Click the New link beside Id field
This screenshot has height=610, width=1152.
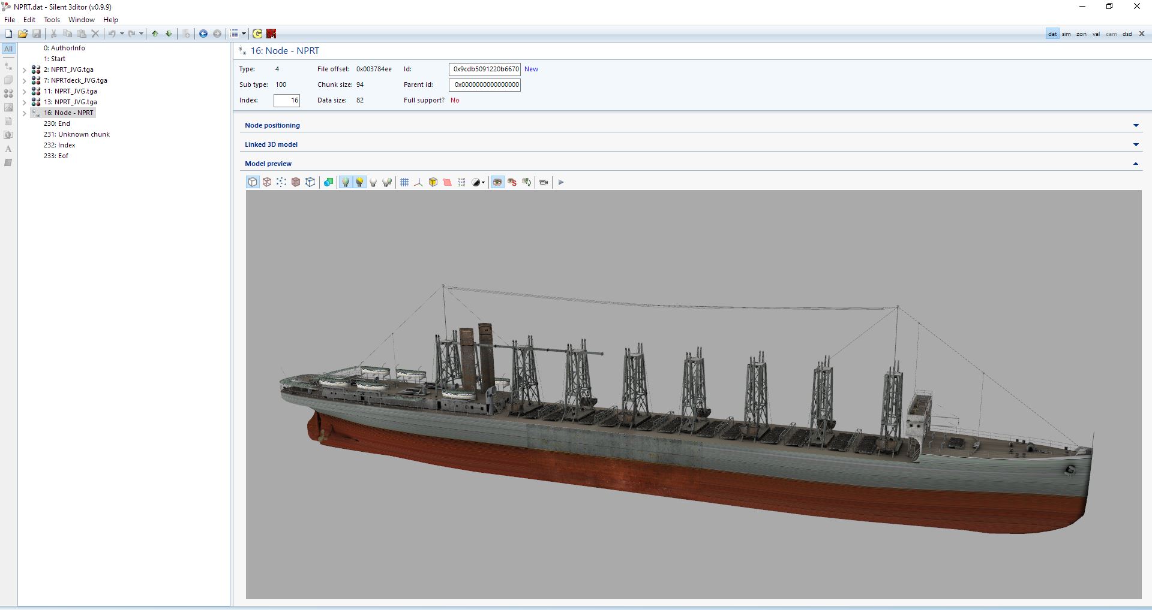pos(531,69)
